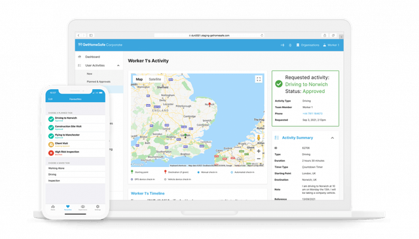Screen dimensions: 419x239
Task: Select the Street View pegman icon
Action: [x=259, y=138]
